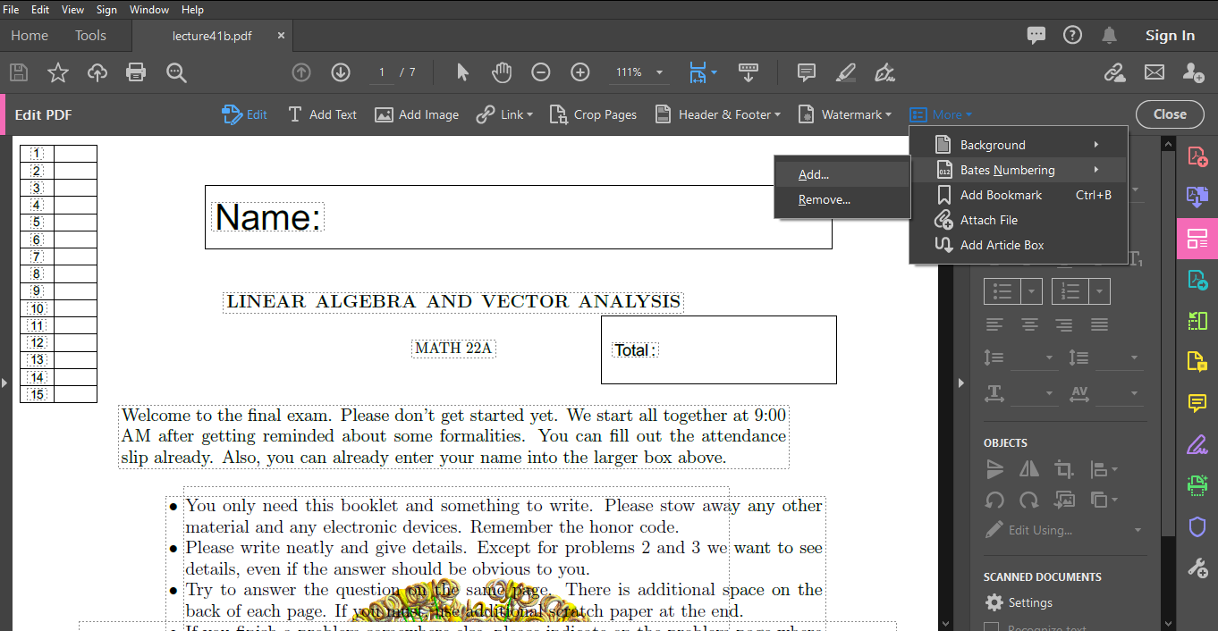Share the file with others icon
This screenshot has height=631, width=1218.
tap(1193, 72)
